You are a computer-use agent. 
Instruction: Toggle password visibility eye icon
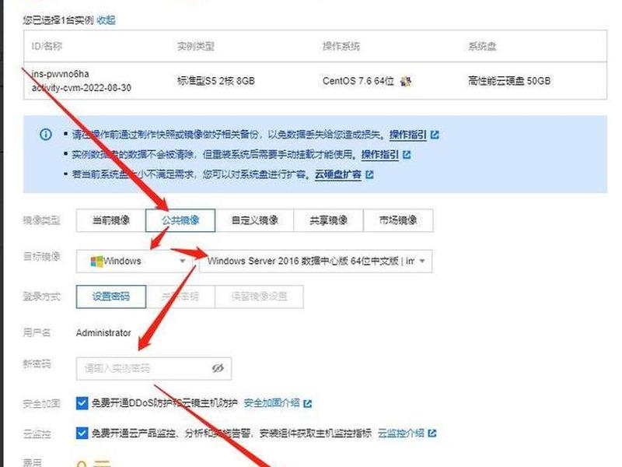[x=218, y=368]
